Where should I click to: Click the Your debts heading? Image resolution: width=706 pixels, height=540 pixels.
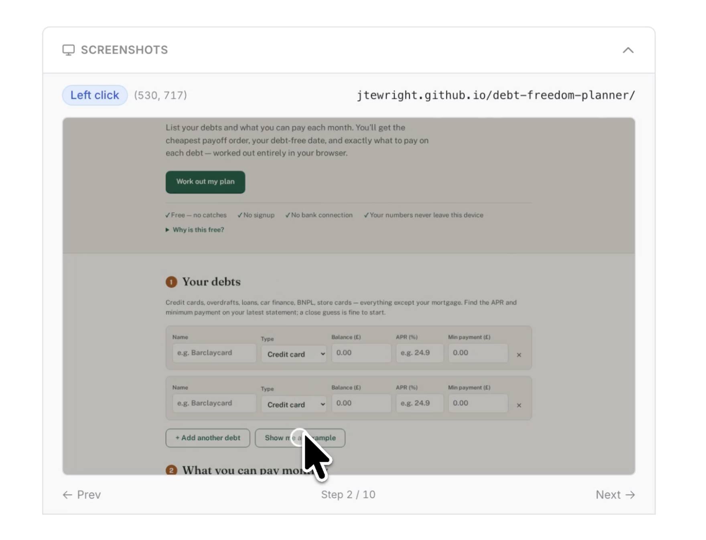click(211, 282)
